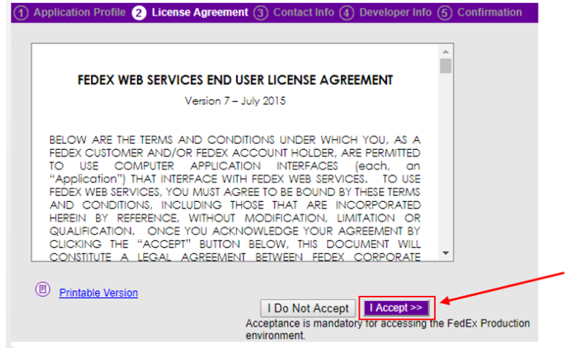Viewport: 572px width, 348px height.
Task: Open the Printable Version link
Action: pyautogui.click(x=98, y=293)
